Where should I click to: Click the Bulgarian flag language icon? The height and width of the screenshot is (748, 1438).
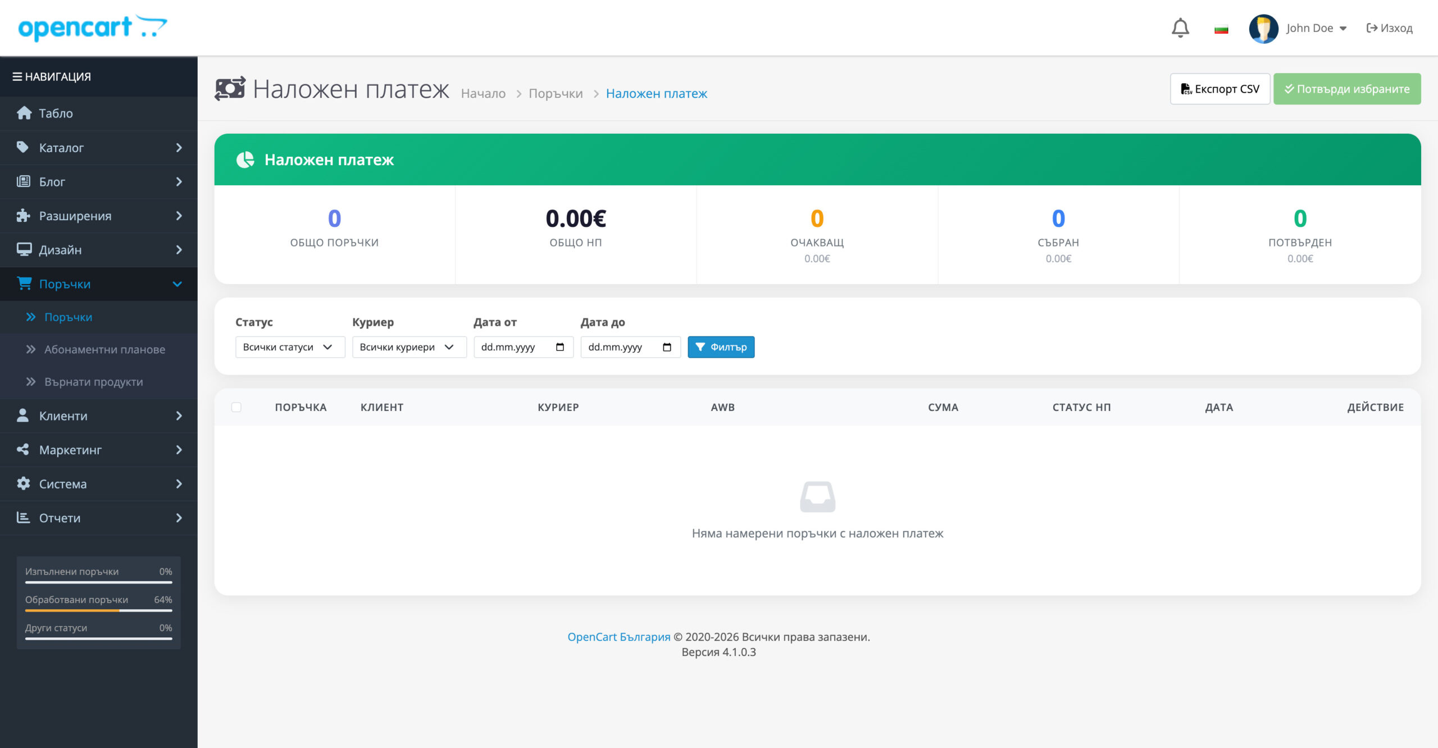coord(1221,29)
